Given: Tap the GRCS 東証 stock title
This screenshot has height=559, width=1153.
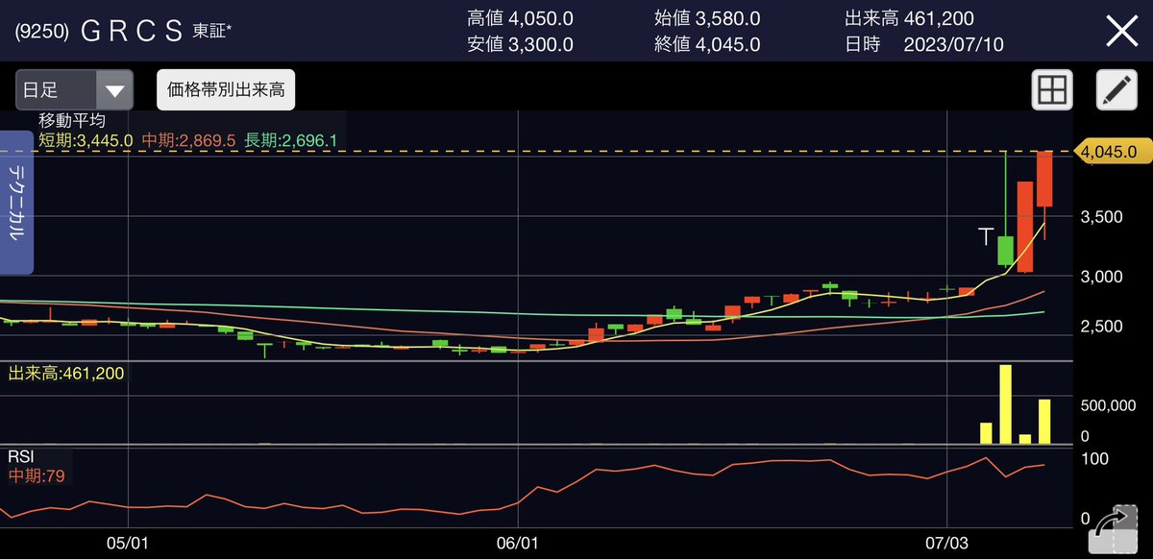Looking at the screenshot, I should [122, 32].
